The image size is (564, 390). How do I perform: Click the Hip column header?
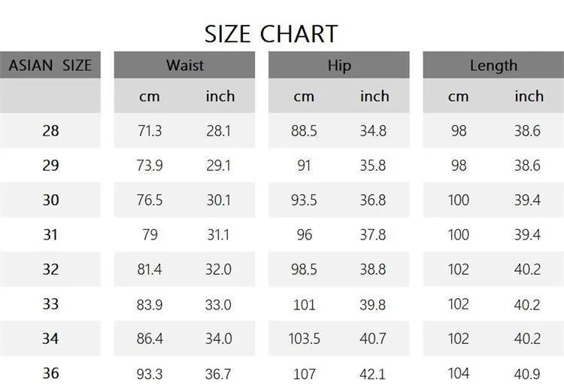pos(339,66)
